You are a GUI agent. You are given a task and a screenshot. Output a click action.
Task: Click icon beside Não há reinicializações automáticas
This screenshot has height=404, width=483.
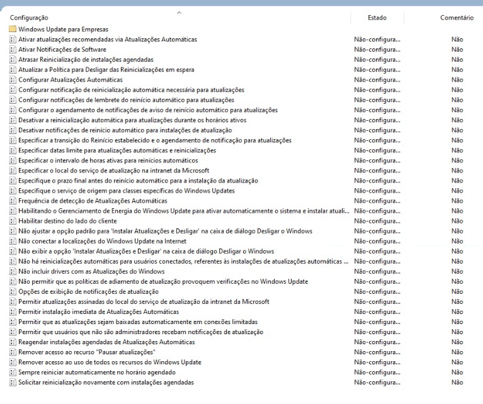pyautogui.click(x=13, y=261)
